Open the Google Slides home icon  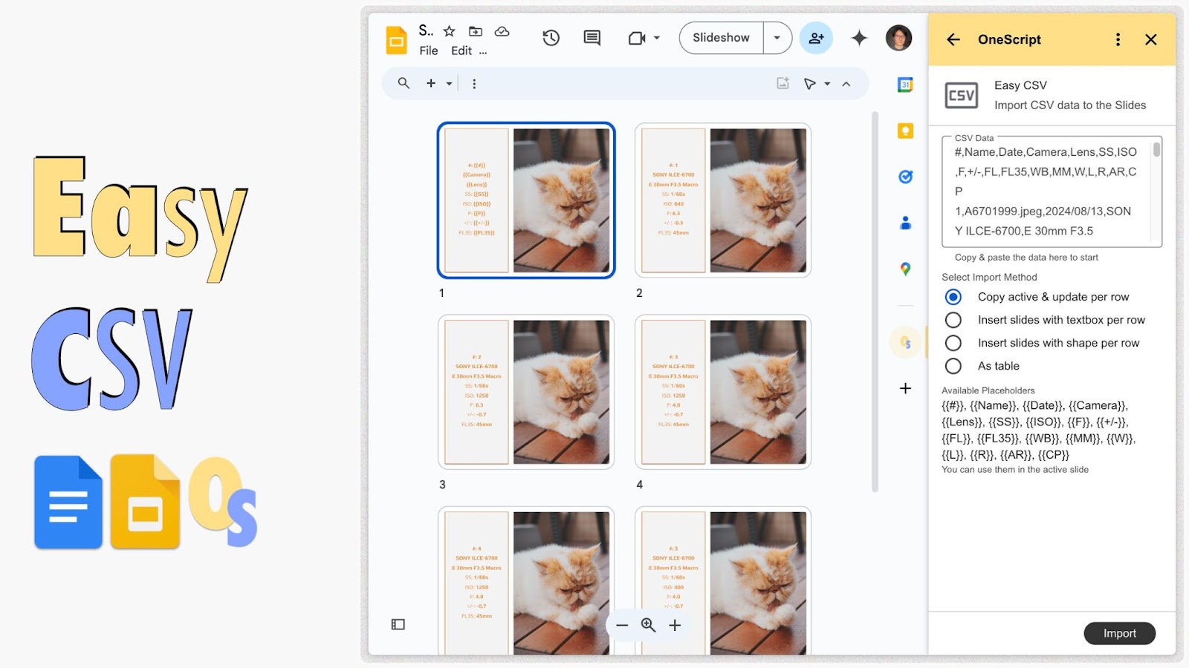click(396, 40)
